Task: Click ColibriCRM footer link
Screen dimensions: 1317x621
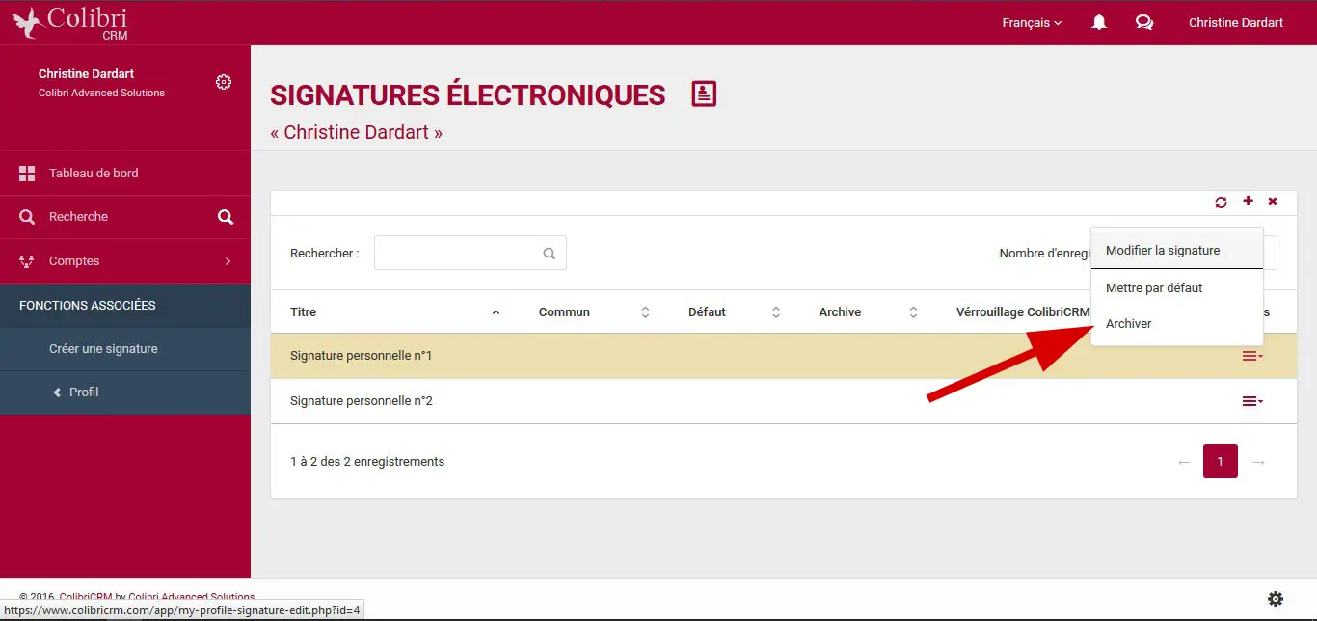Action: pos(86,597)
